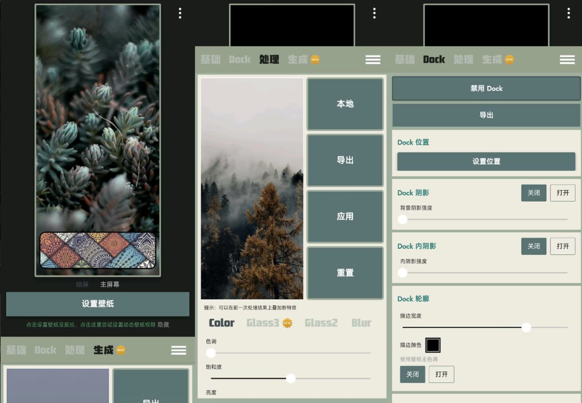Image resolution: width=582 pixels, height=403 pixels.
Task: Turn on Dock 阴影 with the 打开 button
Action: click(562, 193)
